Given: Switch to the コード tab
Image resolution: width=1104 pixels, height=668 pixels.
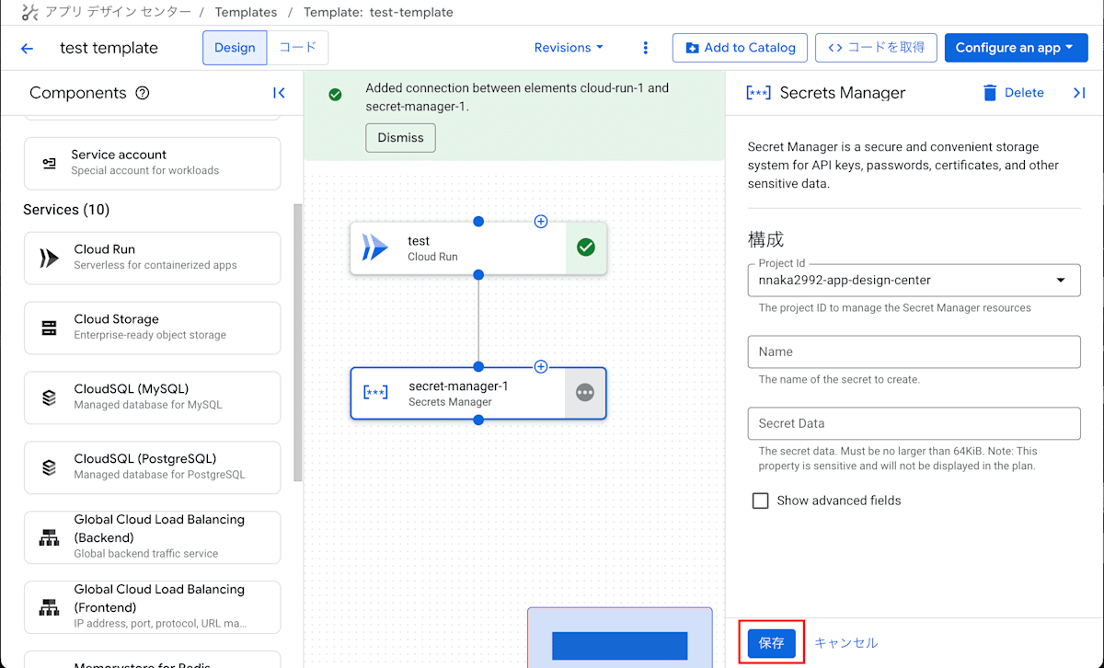Looking at the screenshot, I should (x=297, y=48).
